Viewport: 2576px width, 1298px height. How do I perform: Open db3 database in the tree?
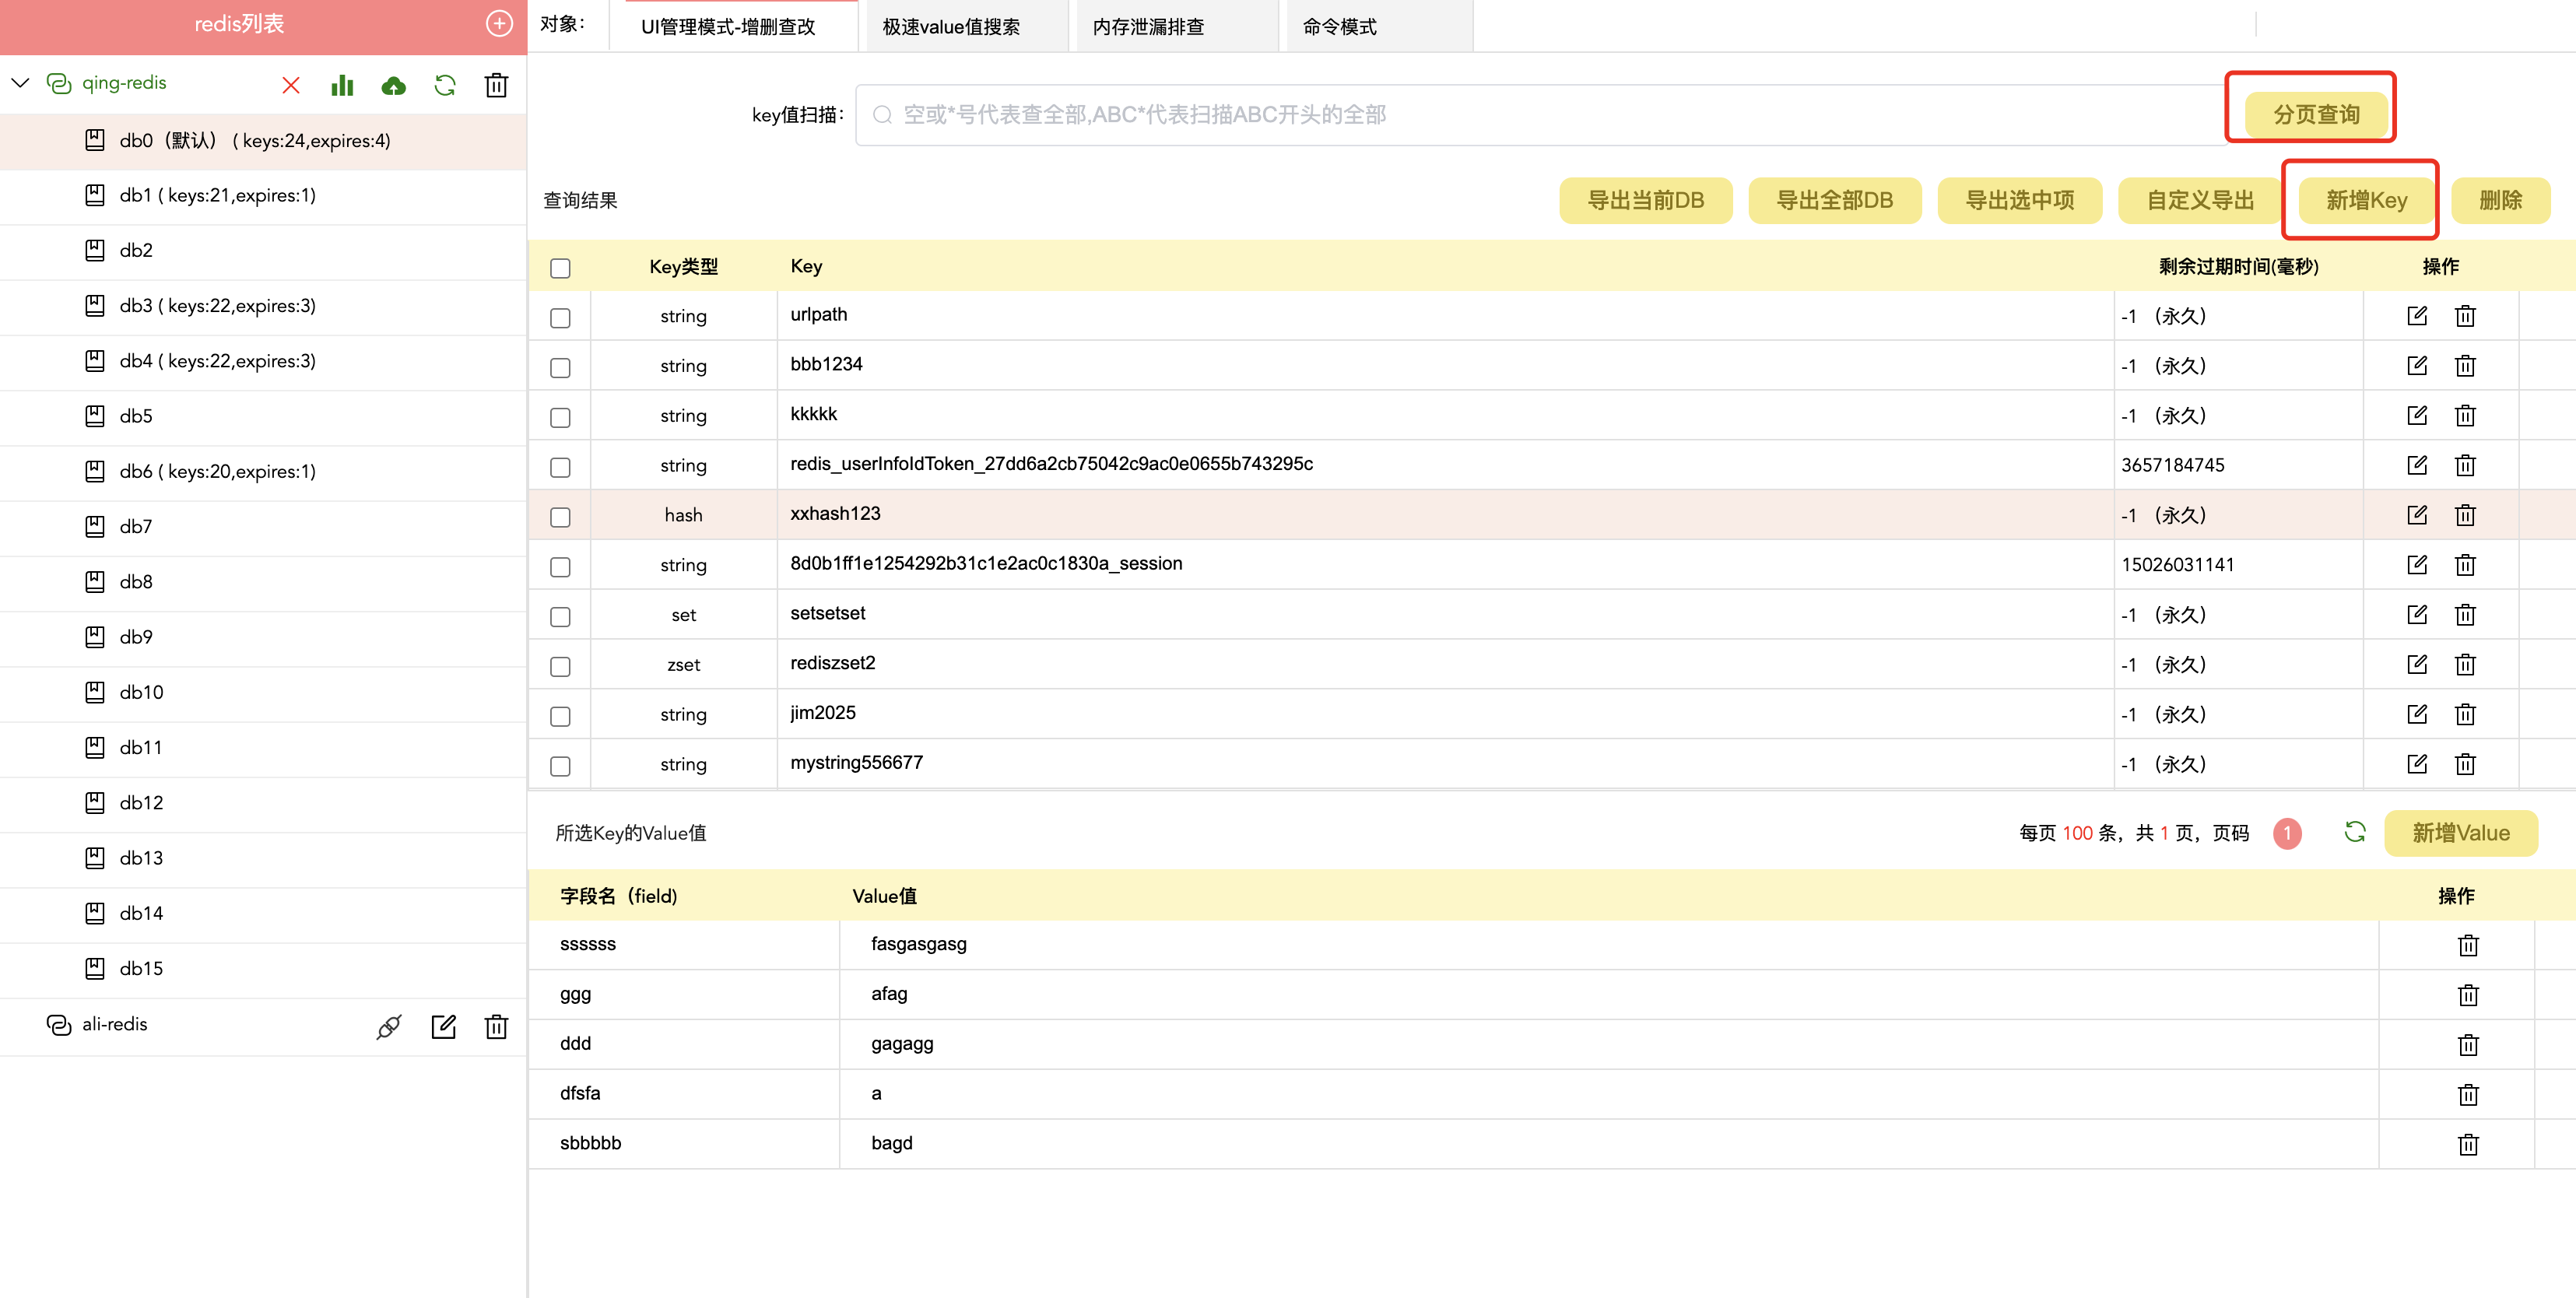pyautogui.click(x=217, y=306)
